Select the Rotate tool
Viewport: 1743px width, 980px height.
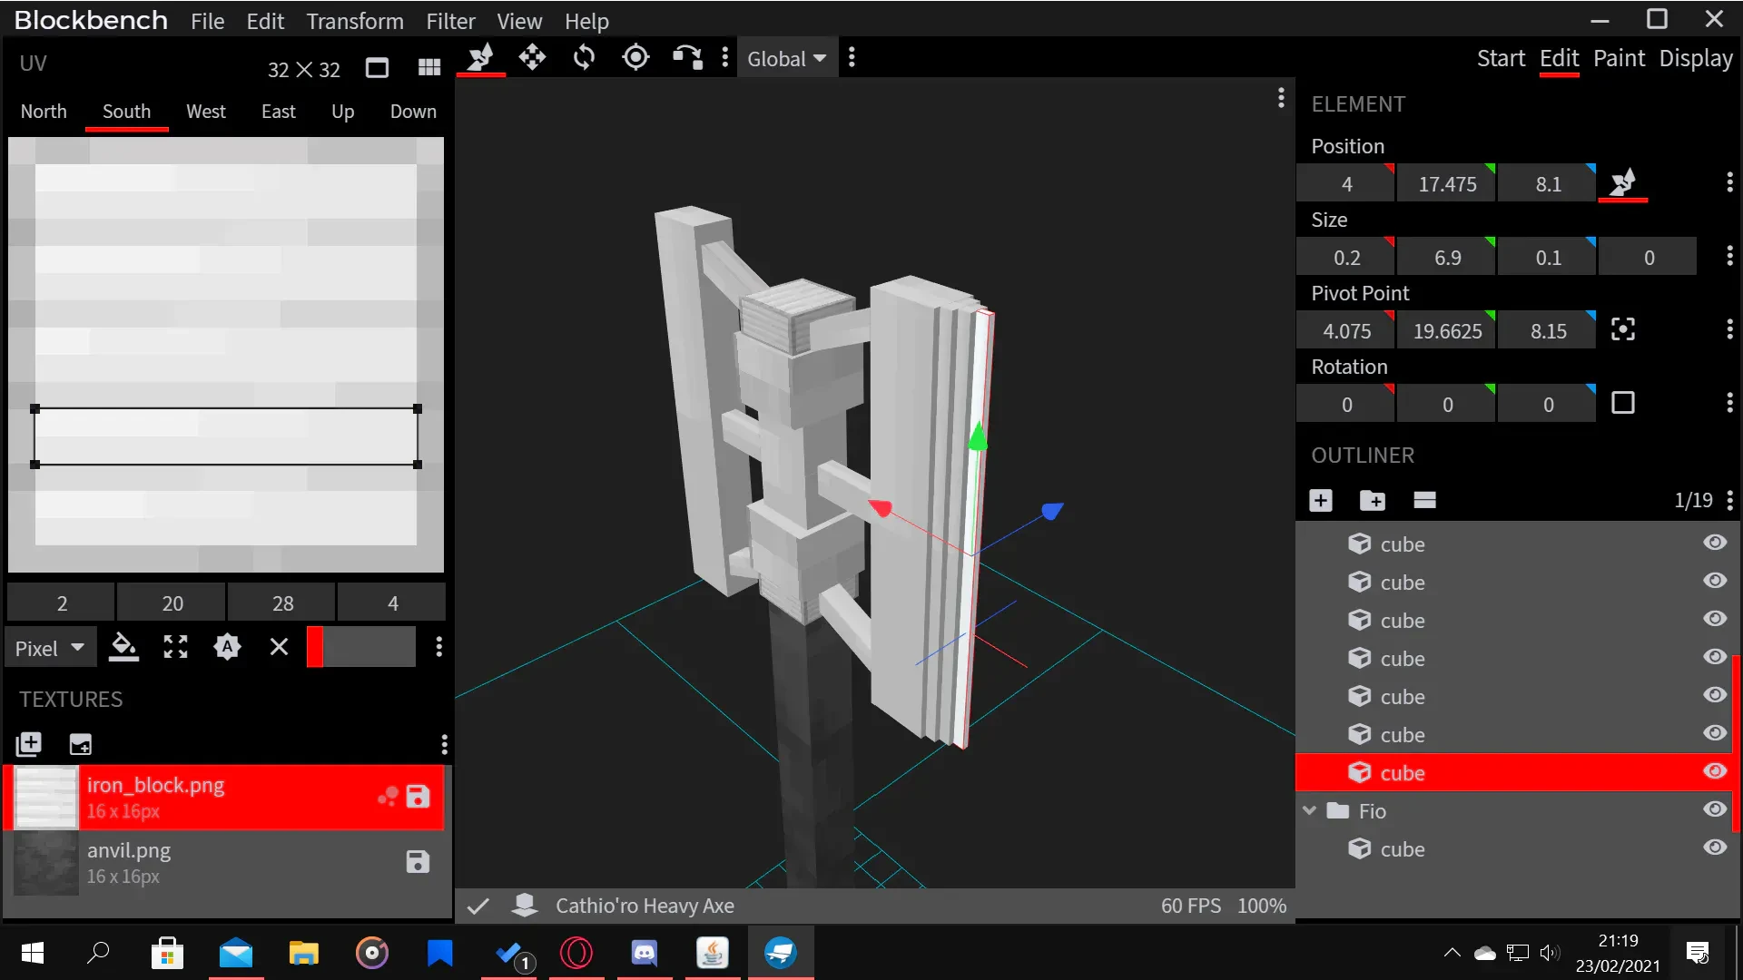584,58
